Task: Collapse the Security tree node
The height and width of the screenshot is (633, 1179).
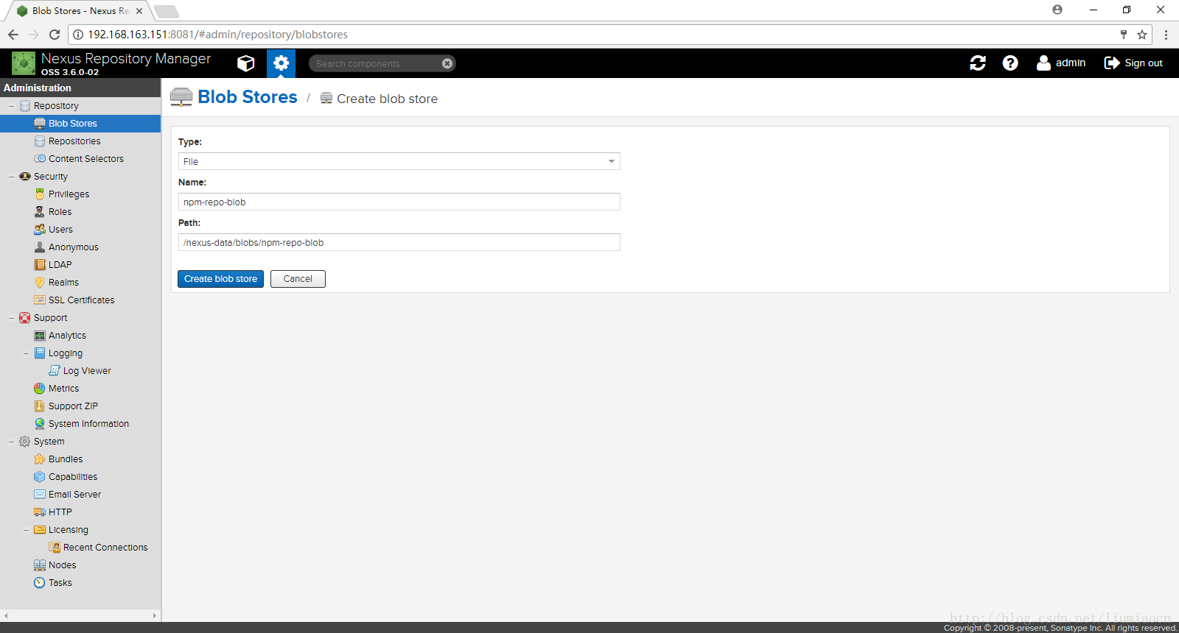Action: pos(11,177)
